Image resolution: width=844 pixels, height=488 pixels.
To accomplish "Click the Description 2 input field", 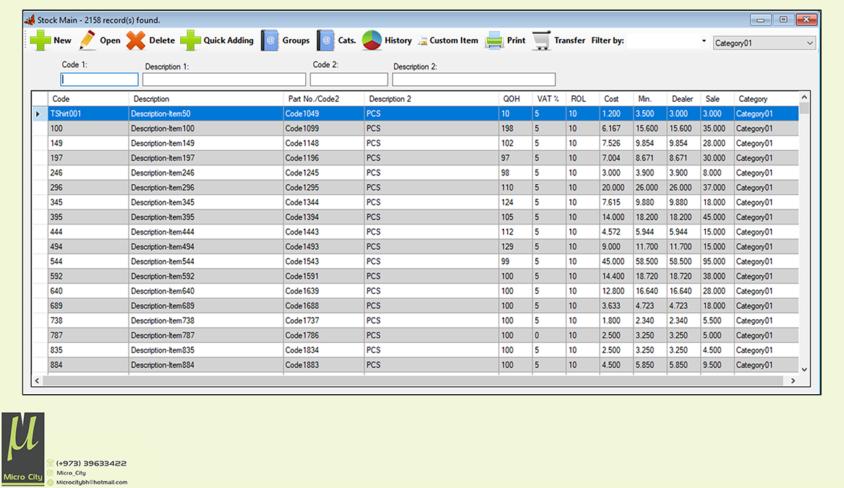I will [474, 79].
